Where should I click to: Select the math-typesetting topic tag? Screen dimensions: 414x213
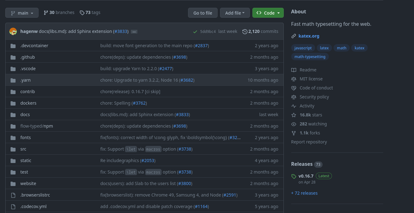tap(310, 57)
